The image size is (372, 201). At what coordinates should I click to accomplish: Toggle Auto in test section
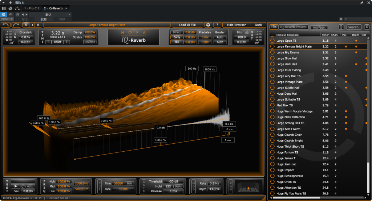(30, 186)
